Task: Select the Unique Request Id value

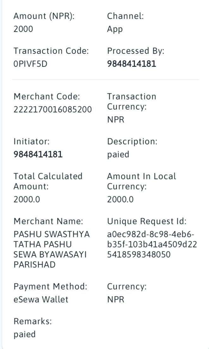Action: tap(152, 244)
